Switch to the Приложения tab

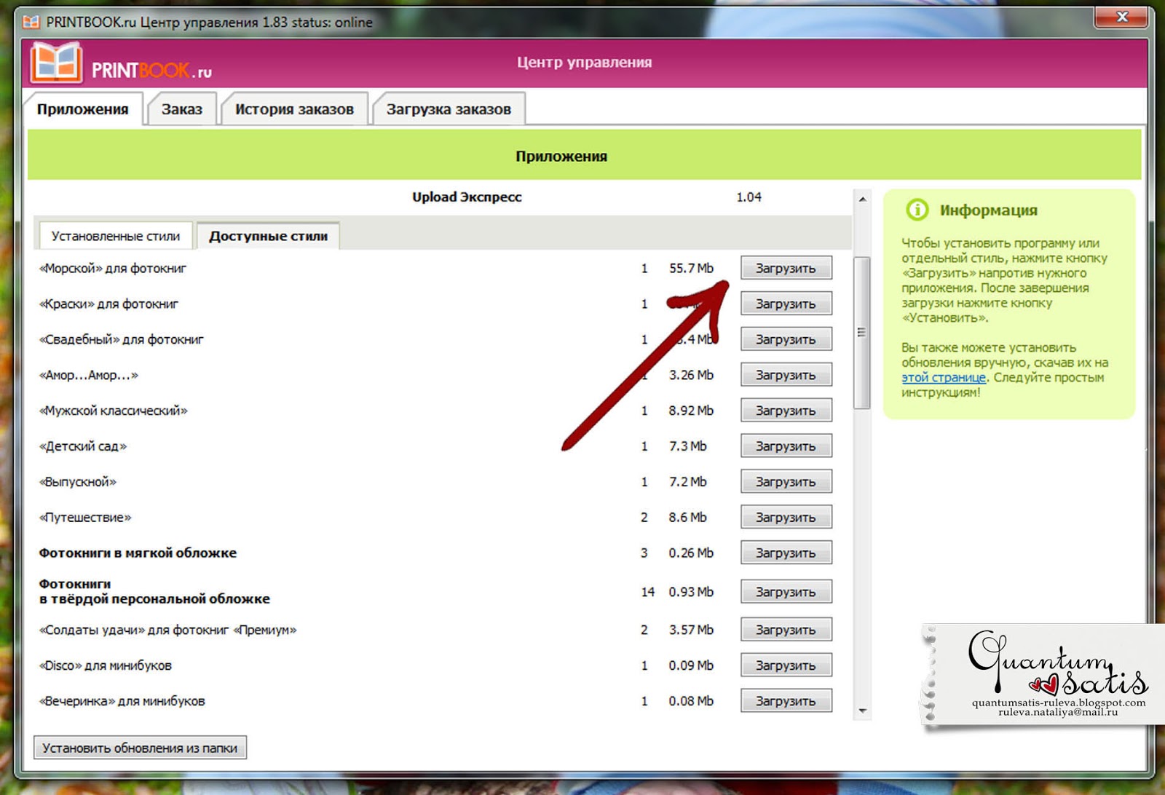[x=83, y=109]
